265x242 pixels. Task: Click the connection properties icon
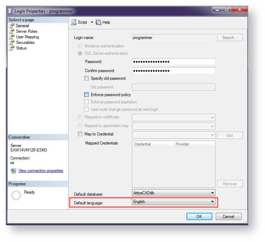[x=13, y=171]
